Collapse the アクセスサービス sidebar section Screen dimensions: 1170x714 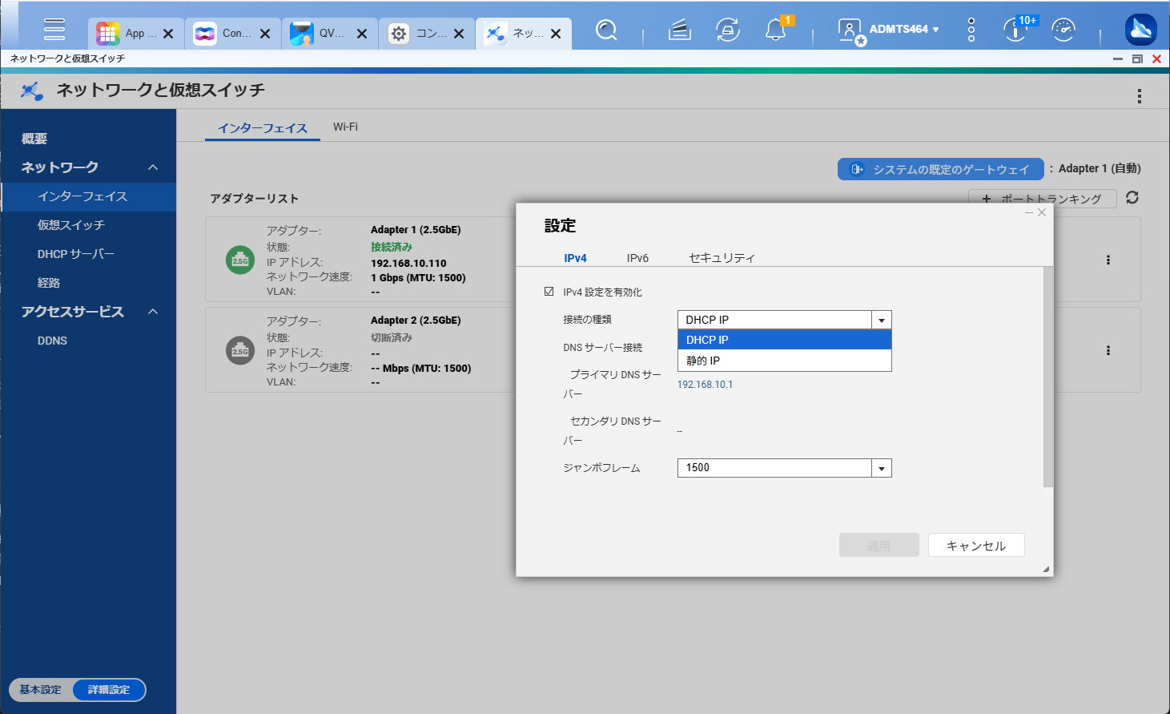pos(153,312)
